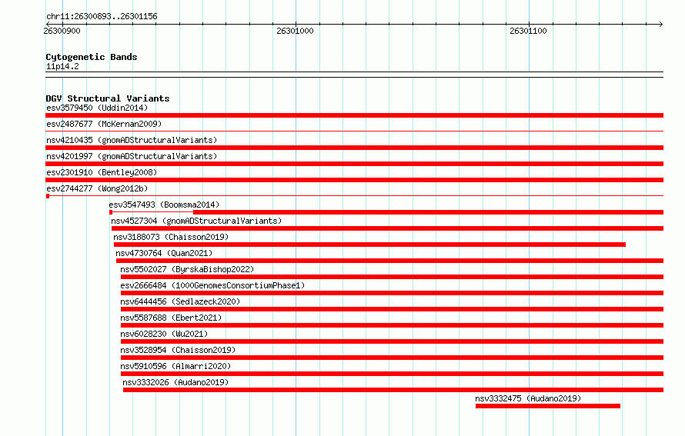Click the red bar under esv2666484
The width and height of the screenshot is (685, 436).
pos(393,293)
